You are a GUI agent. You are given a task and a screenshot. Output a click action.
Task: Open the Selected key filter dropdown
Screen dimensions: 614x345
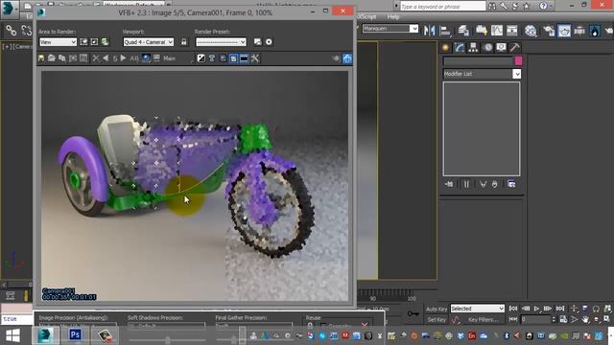pos(478,309)
